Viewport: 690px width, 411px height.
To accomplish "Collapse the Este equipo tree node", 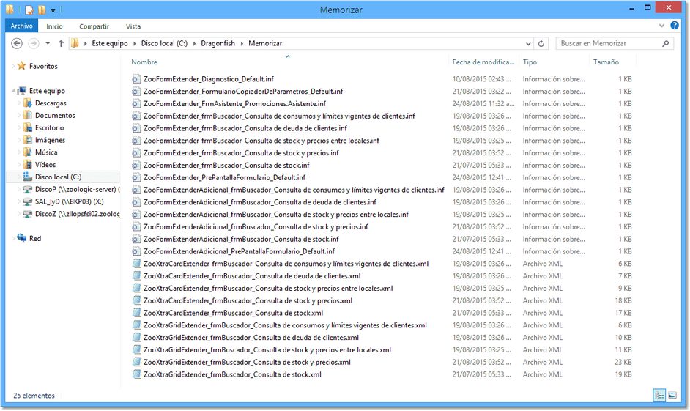I will pyautogui.click(x=13, y=91).
